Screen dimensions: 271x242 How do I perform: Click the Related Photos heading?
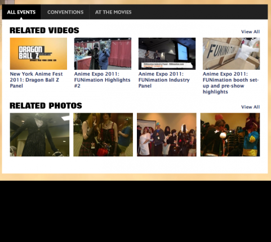point(46,106)
